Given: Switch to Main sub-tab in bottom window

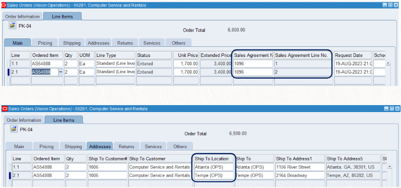Looking at the screenshot, I should point(19,147).
